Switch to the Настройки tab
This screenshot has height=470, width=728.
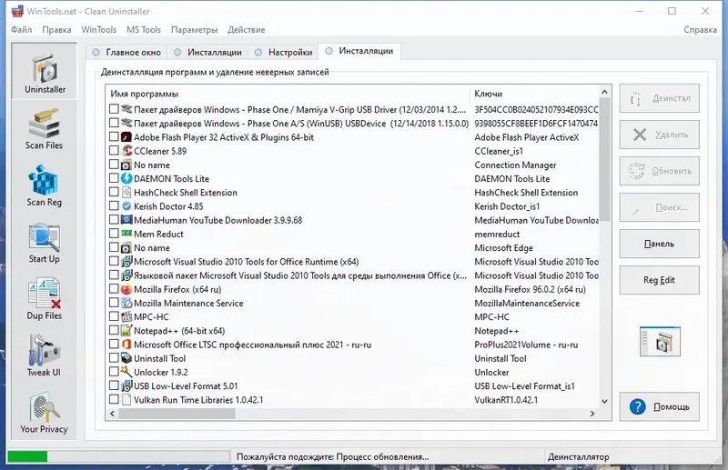pyautogui.click(x=283, y=52)
